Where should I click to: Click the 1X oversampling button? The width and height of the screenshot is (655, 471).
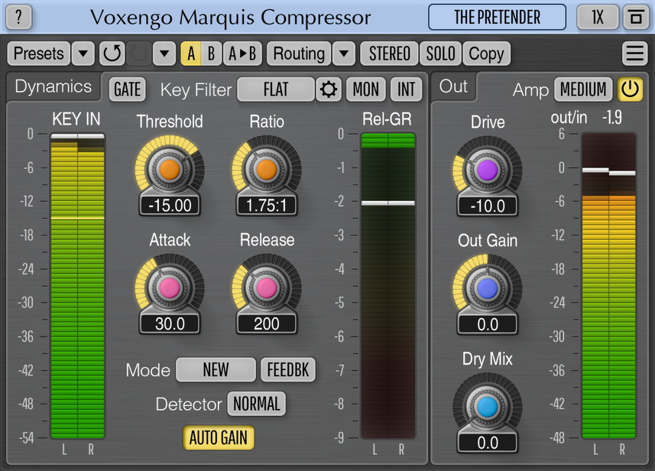pyautogui.click(x=597, y=17)
